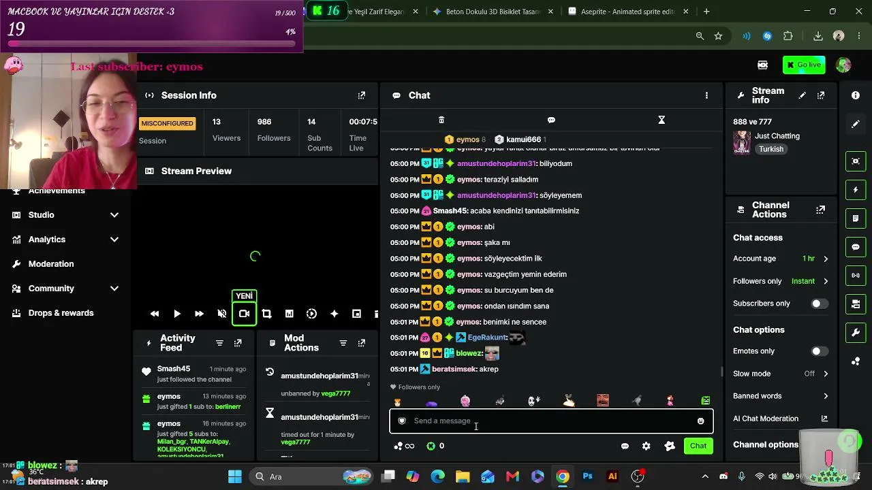
Task: Click the hourglass tab in chat toolbar
Action: pos(661,120)
